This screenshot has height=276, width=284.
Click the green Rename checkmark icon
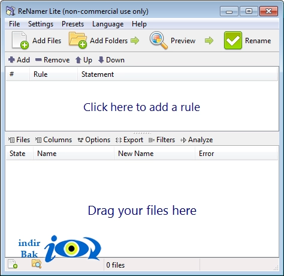[x=233, y=40]
